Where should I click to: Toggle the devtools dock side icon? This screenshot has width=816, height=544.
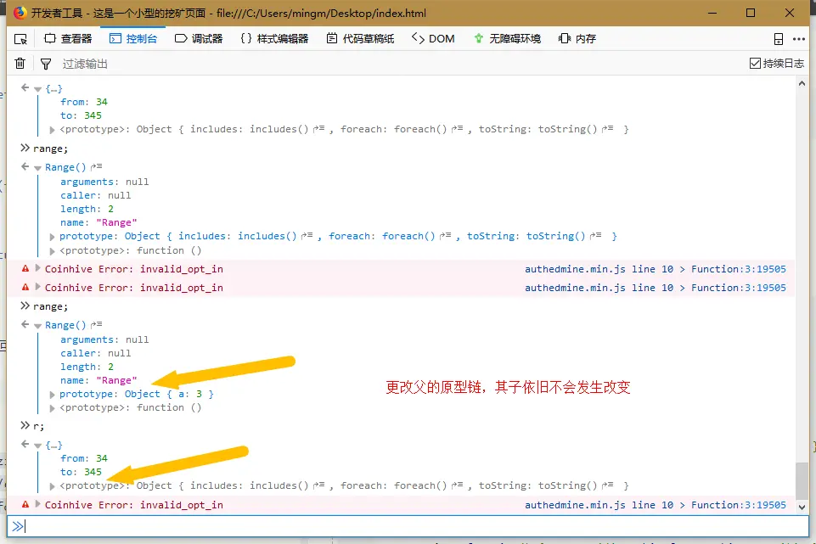pos(779,39)
